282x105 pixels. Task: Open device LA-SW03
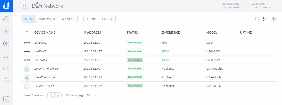pos(40,60)
